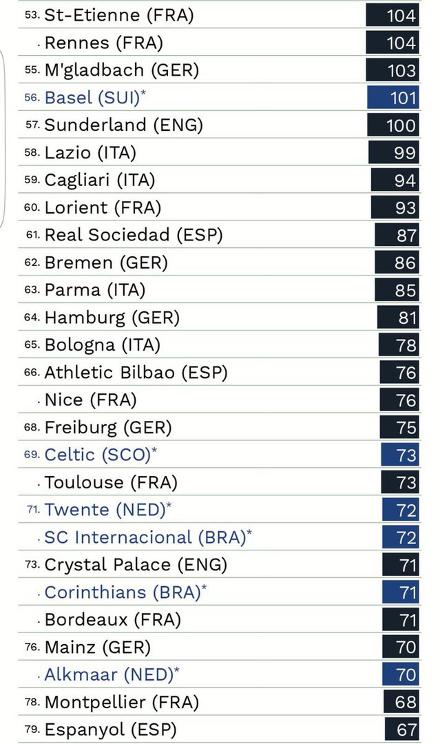Select the Montpellier (FRA) row label

click(121, 703)
